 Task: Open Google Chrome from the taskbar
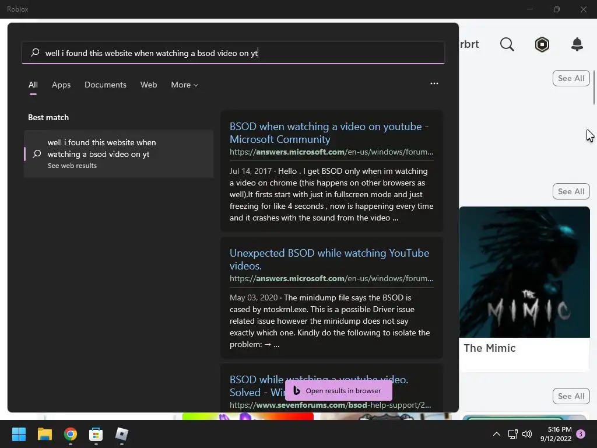click(x=70, y=434)
